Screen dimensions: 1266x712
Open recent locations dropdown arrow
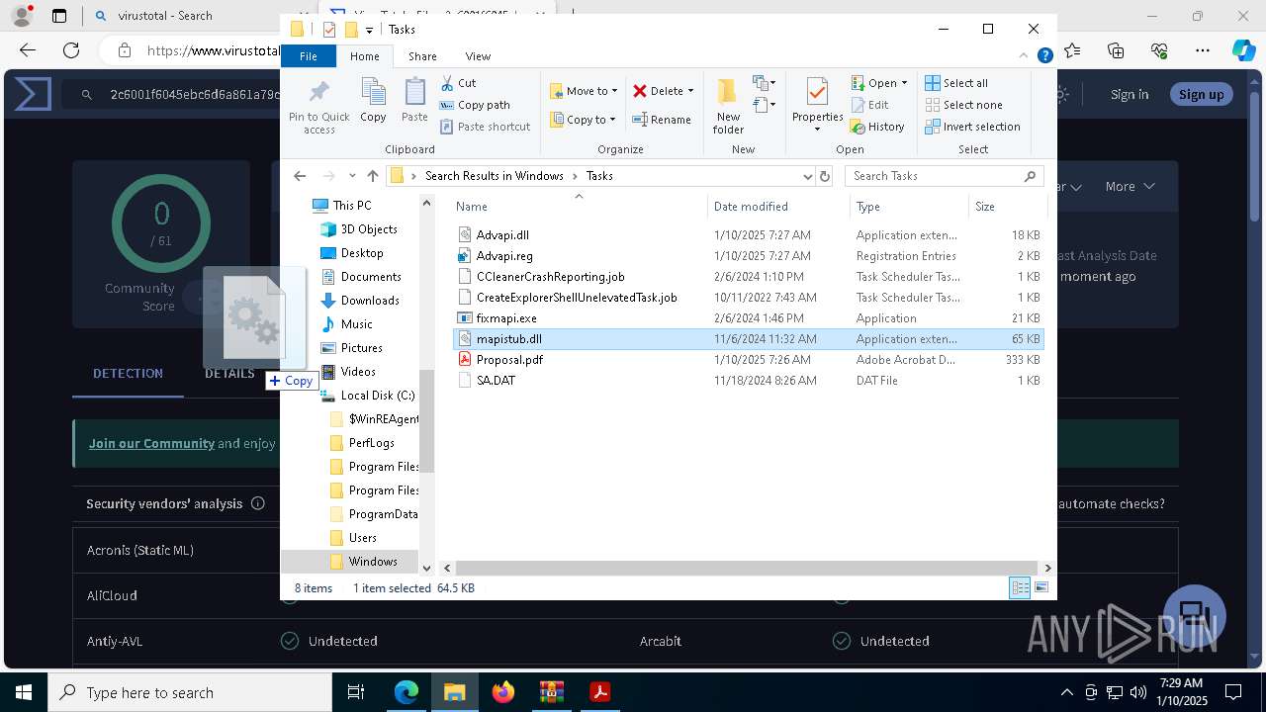pos(352,176)
